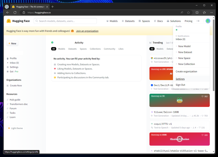Open Hub guide resource link
Screen dimensions: 218x157
[x=13, y=100]
